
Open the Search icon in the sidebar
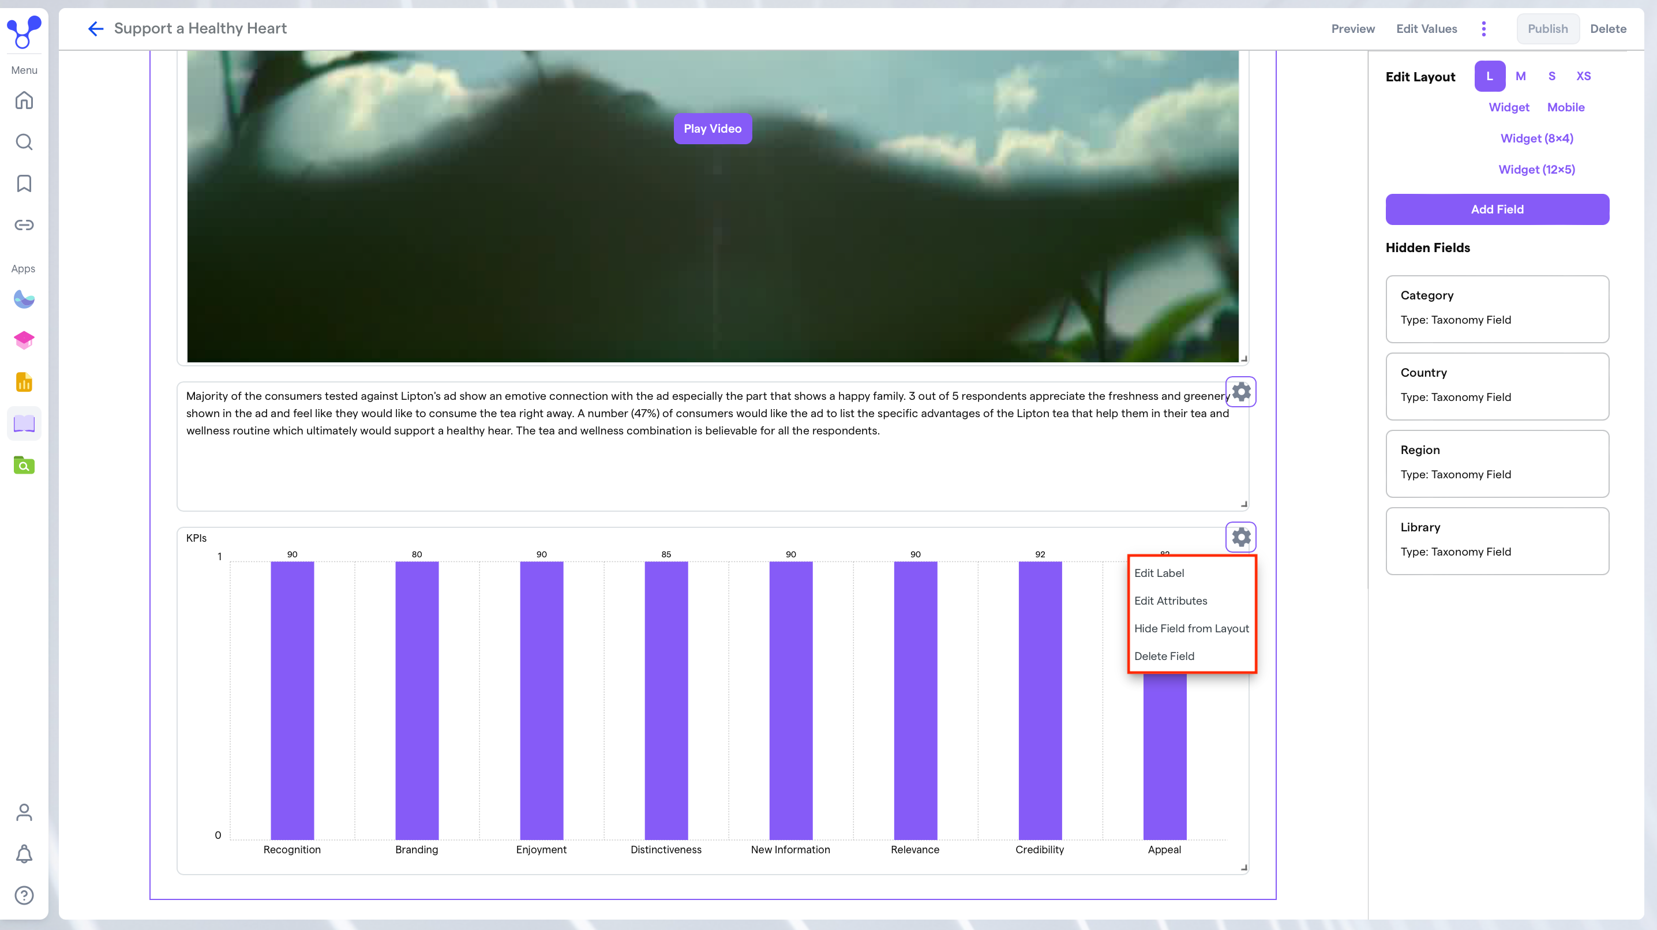click(24, 142)
